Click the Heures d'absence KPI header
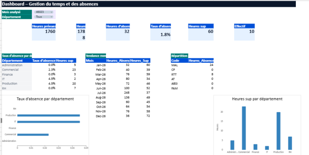The width and height of the screenshot is (309, 155). coord(118,26)
